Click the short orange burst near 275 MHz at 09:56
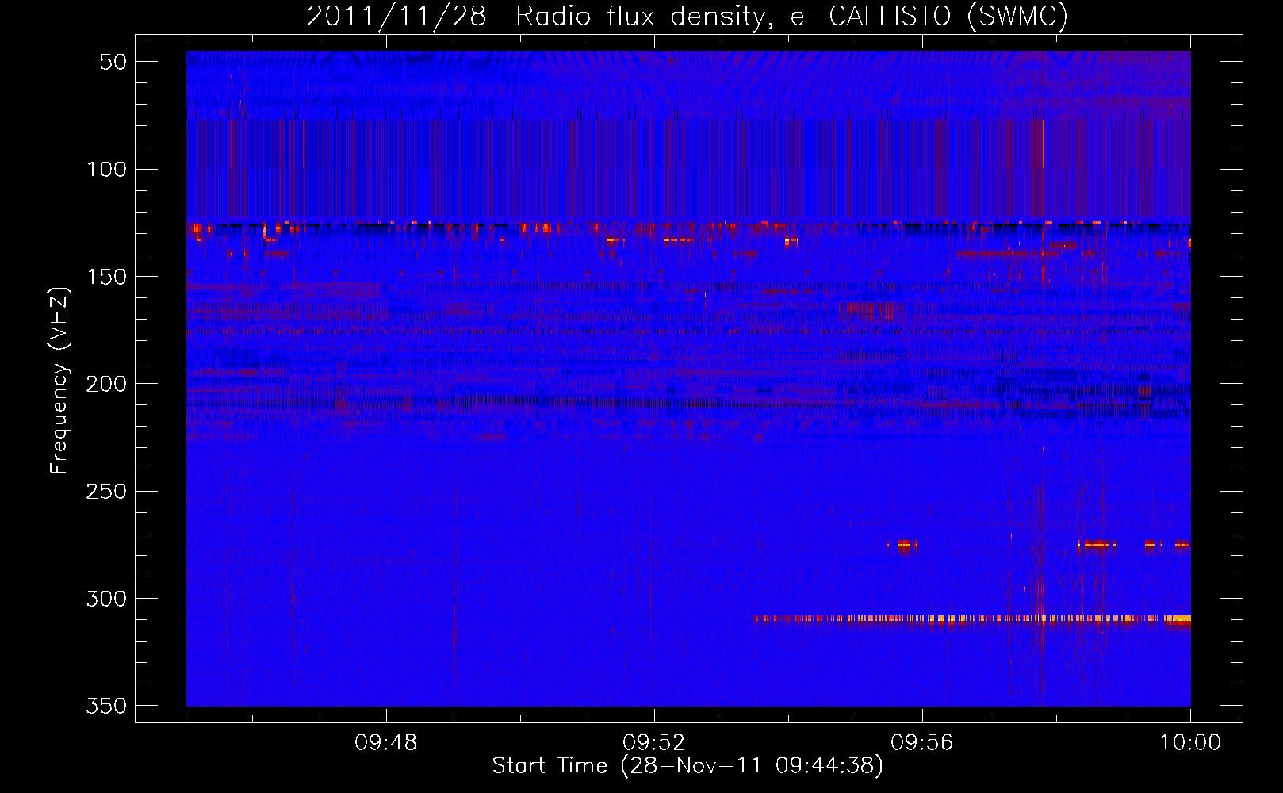 point(902,545)
